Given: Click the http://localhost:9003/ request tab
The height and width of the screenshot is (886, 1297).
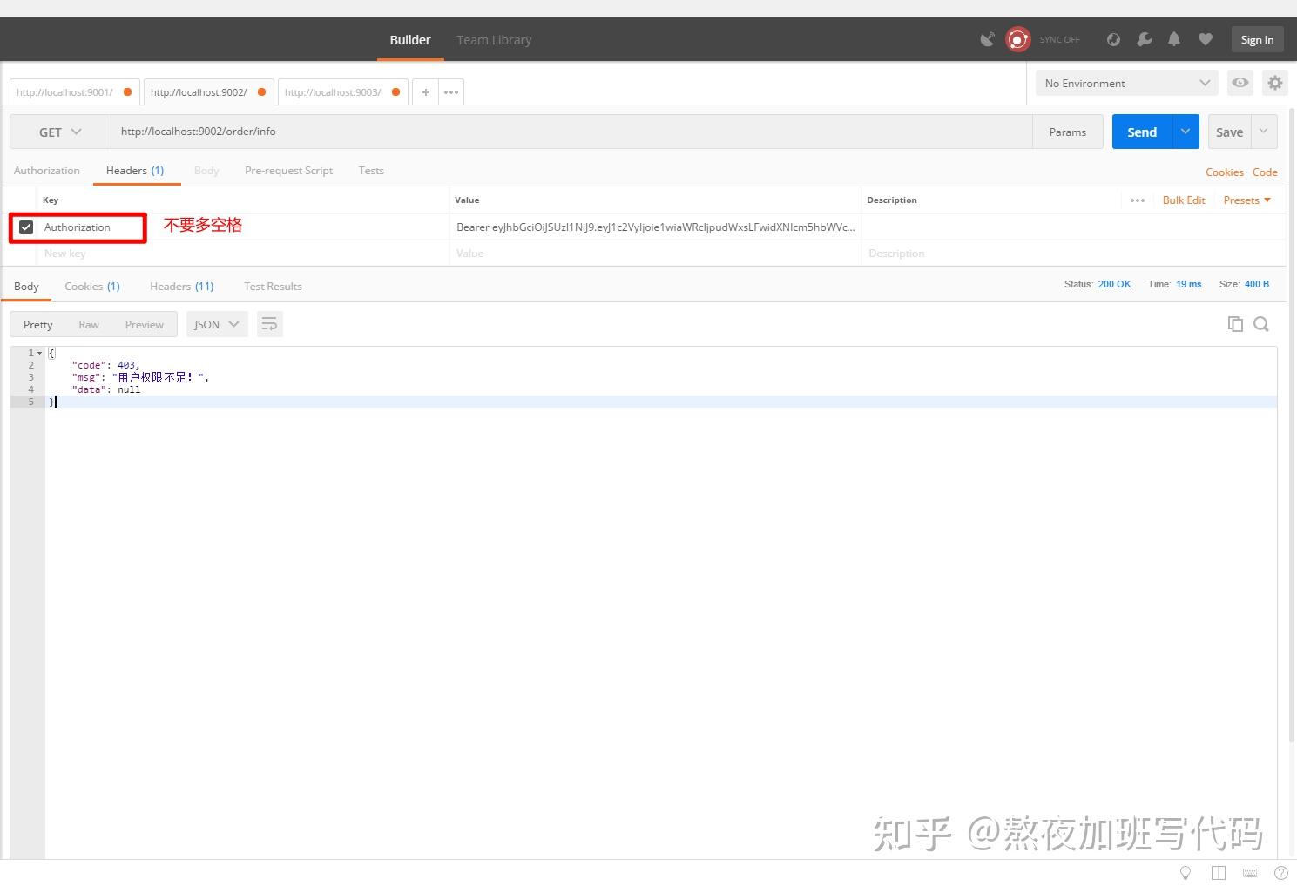Looking at the screenshot, I should (334, 91).
